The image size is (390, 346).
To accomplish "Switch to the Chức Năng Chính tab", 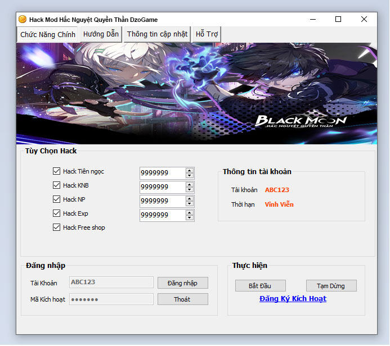I will pos(47,34).
